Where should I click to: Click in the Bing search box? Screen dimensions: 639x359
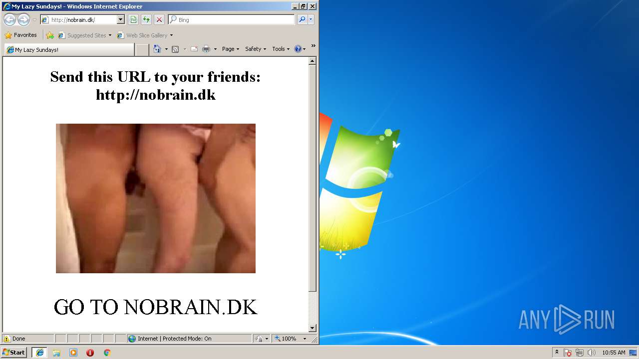click(x=231, y=19)
